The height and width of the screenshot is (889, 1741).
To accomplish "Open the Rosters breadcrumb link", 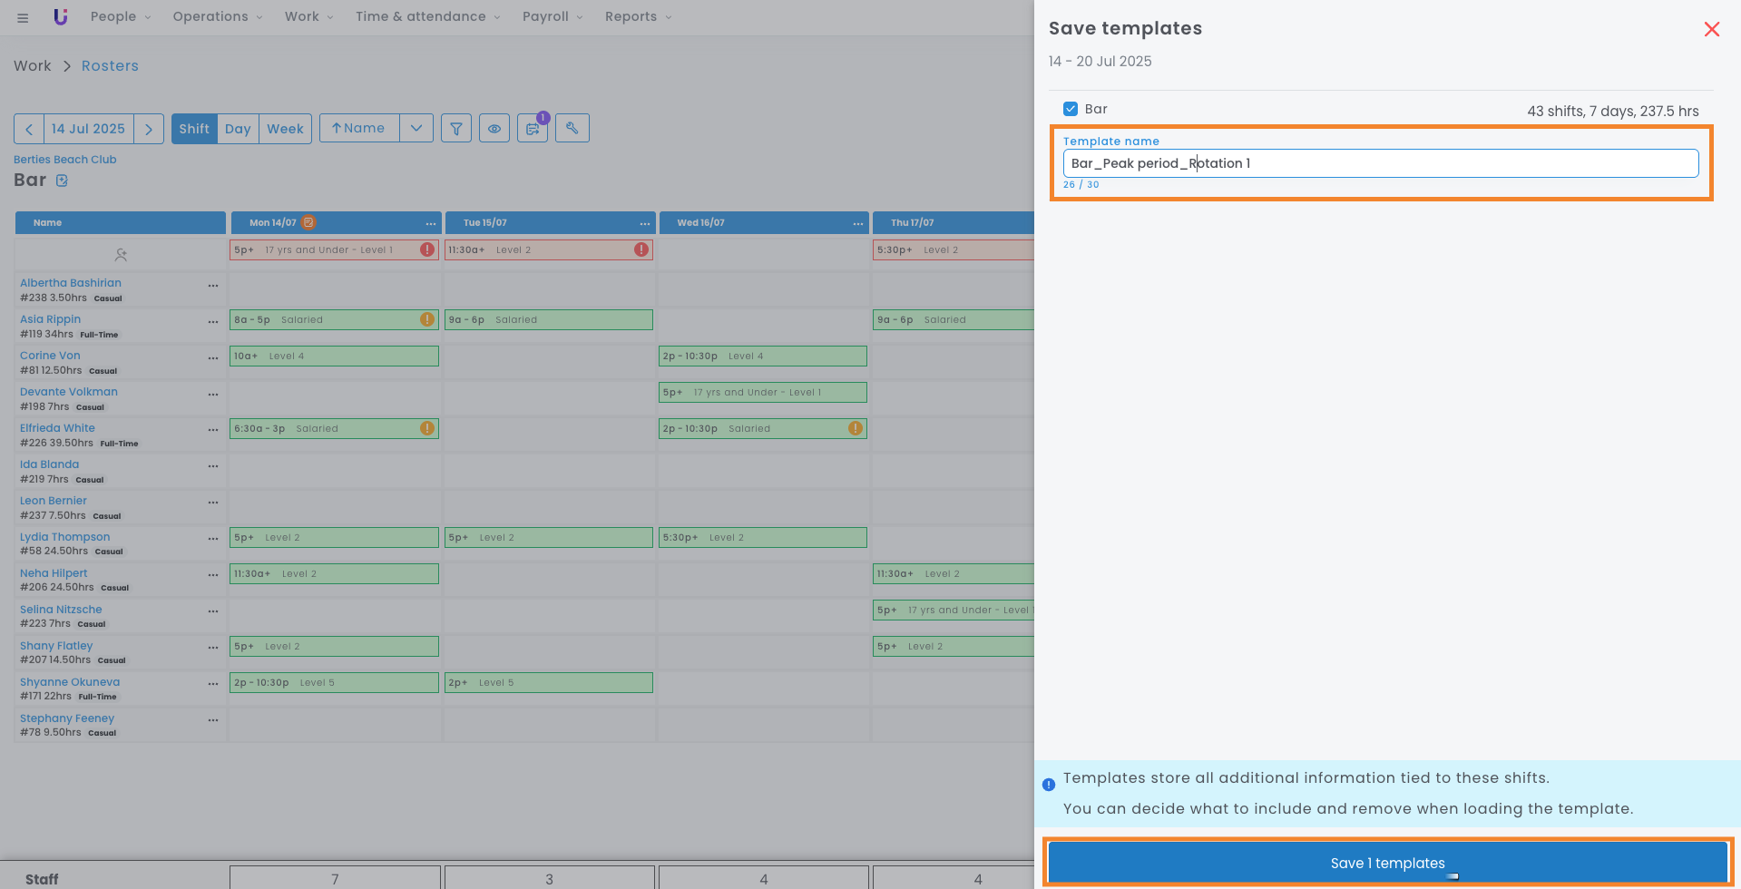I will click(110, 65).
